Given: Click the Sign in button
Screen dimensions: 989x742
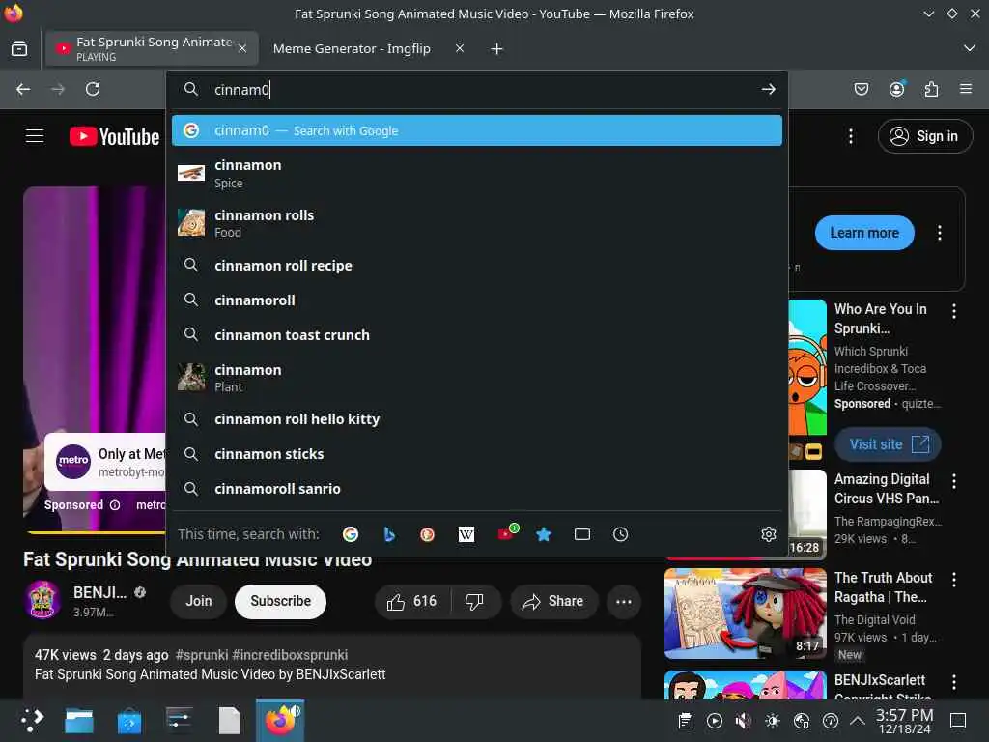Looking at the screenshot, I should coord(924,136).
